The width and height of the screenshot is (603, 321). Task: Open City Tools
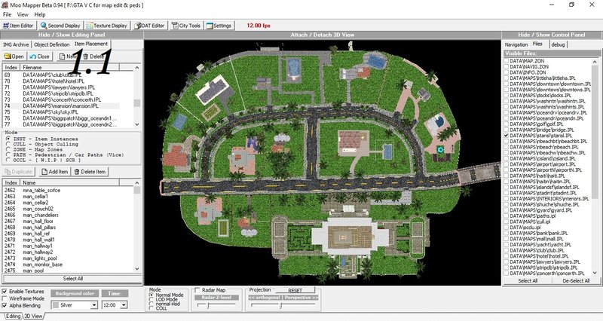coord(186,26)
